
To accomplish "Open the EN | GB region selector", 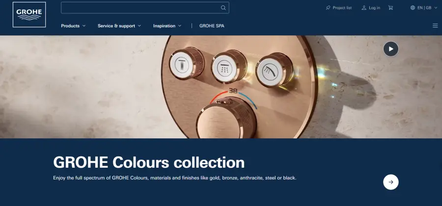I will point(424,8).
